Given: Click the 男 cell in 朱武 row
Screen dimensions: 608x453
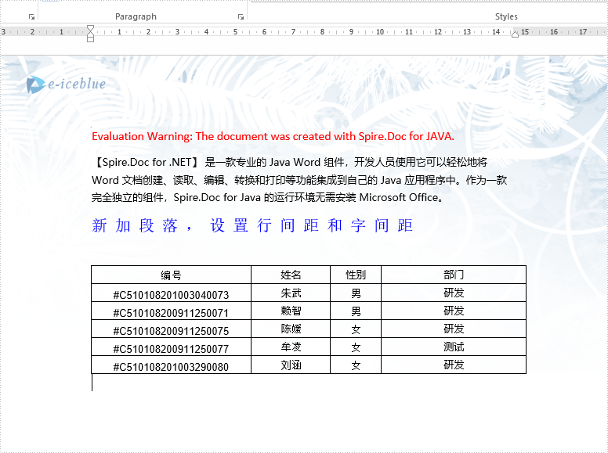Looking at the screenshot, I should 356,293.
